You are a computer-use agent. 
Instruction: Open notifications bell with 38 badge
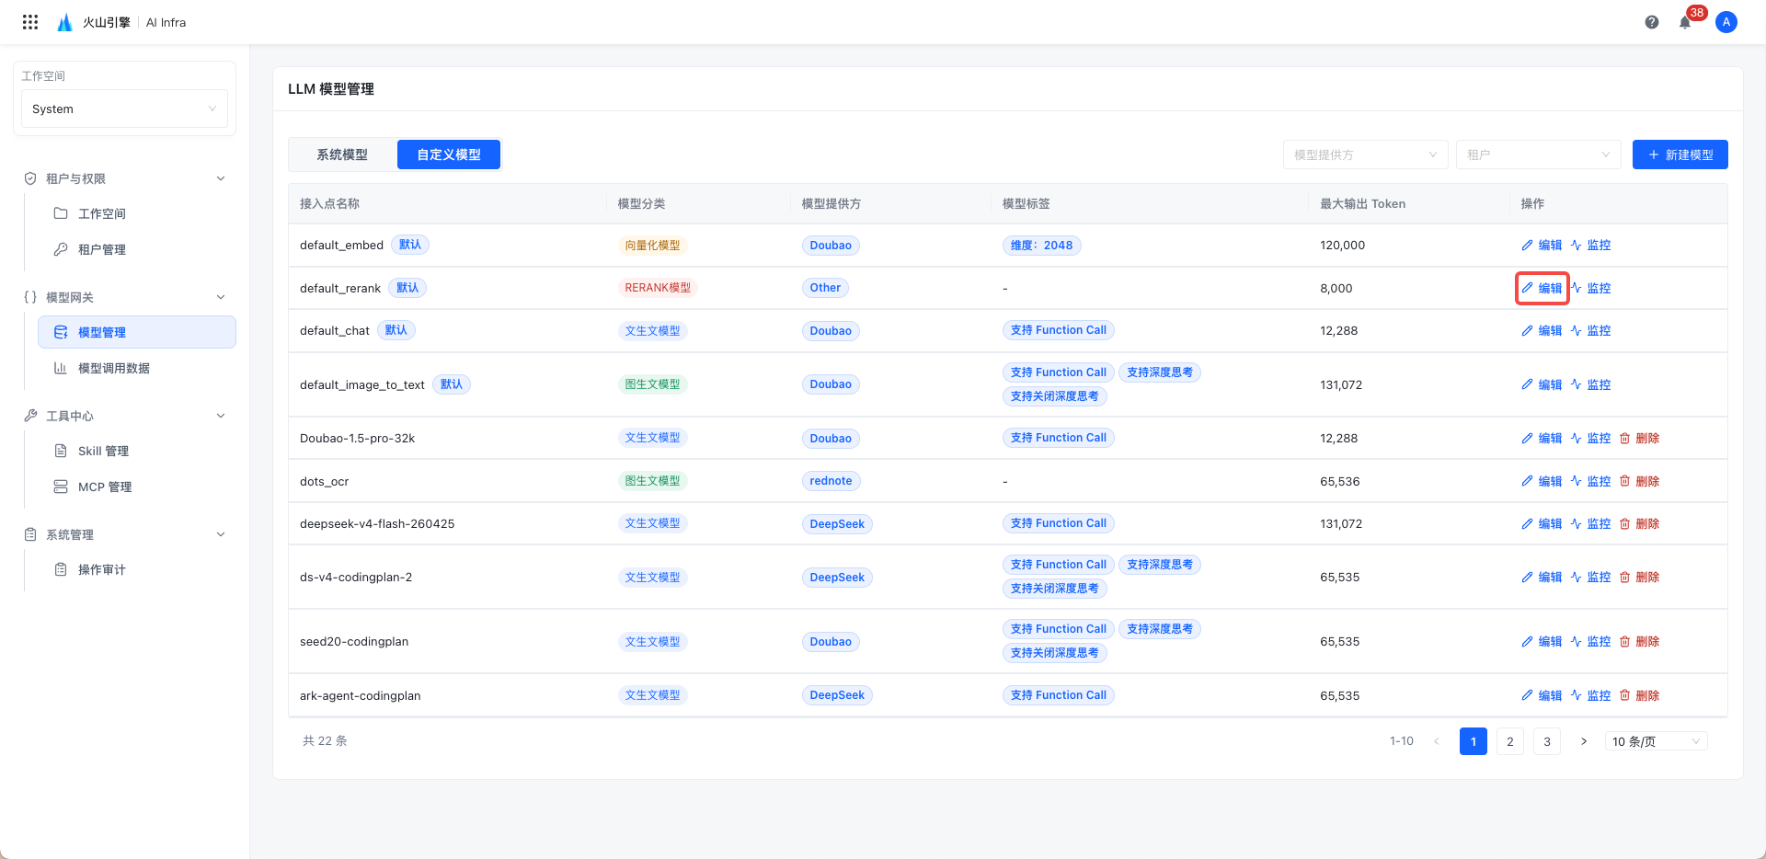(x=1686, y=22)
